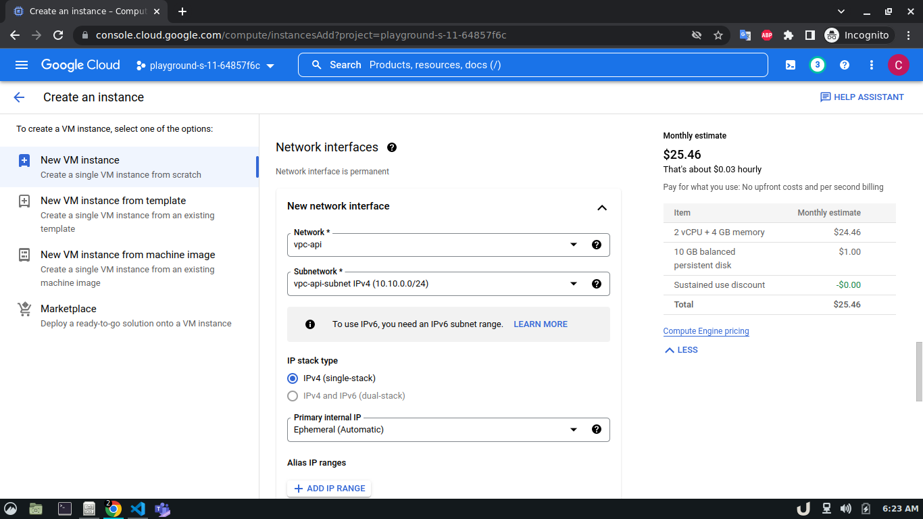Collapse estimate details with LESS
This screenshot has width=923, height=519.
click(x=681, y=350)
